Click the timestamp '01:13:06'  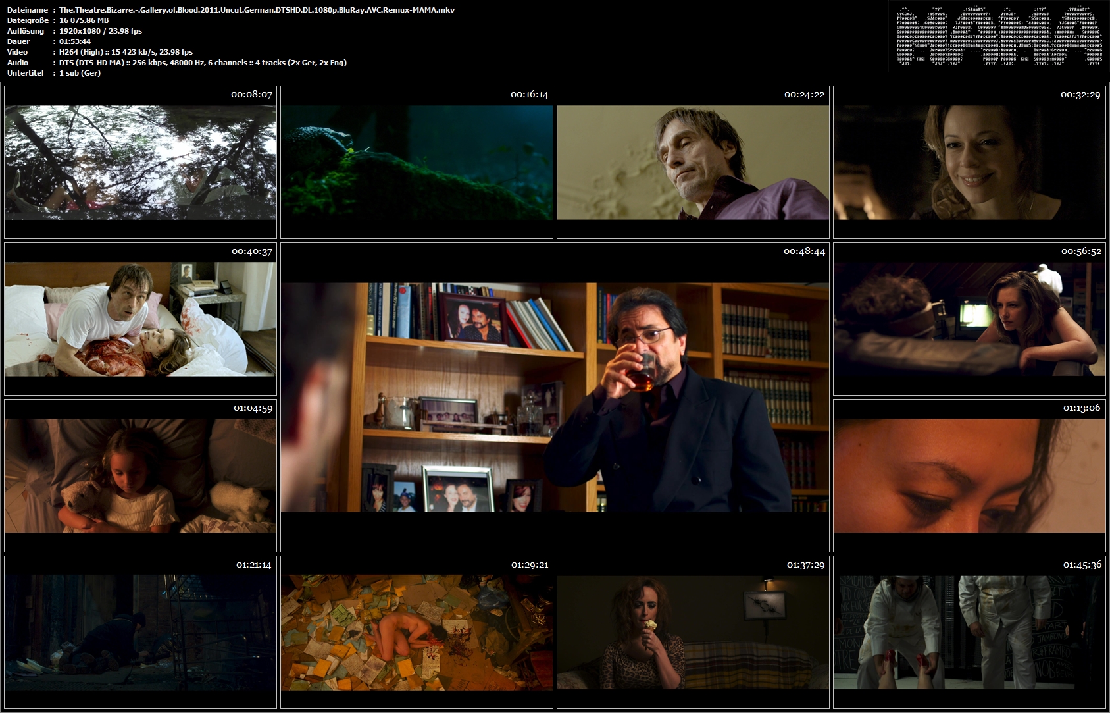tap(1082, 408)
